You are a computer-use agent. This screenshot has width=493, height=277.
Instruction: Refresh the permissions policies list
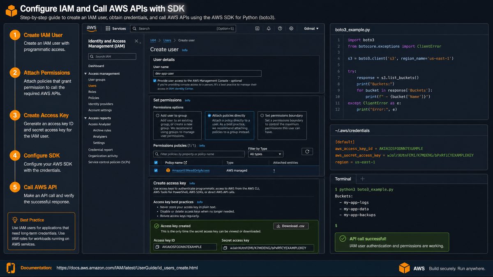click(307, 151)
